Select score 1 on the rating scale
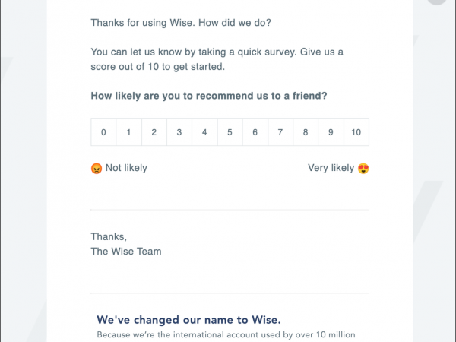The width and height of the screenshot is (456, 342). tap(128, 132)
